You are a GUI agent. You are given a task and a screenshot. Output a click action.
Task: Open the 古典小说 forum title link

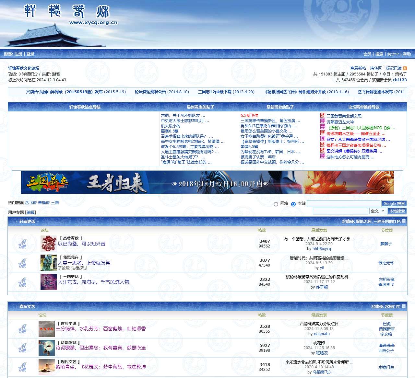(68, 324)
